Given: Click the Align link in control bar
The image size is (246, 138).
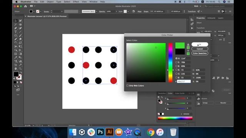Looking at the screenshot, I should click(139, 11).
